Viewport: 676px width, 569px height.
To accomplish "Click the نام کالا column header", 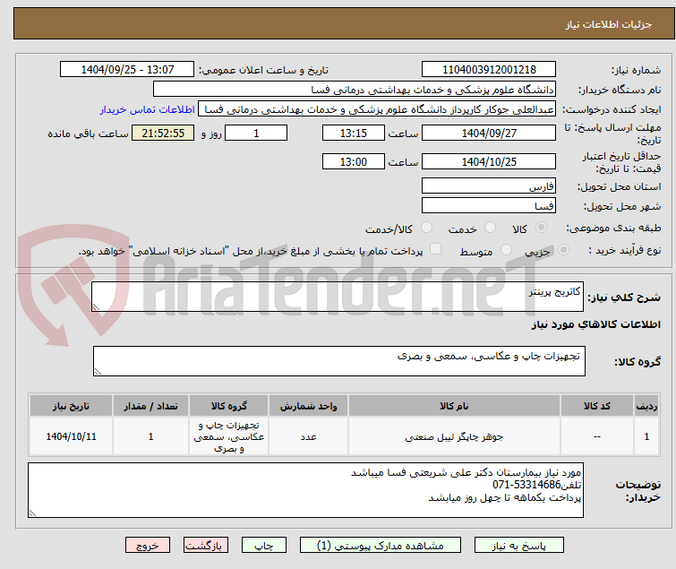I will [x=454, y=406].
